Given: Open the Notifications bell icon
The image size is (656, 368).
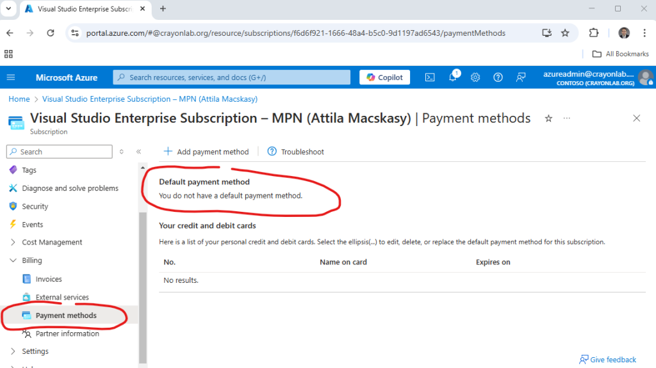Looking at the screenshot, I should pos(453,77).
